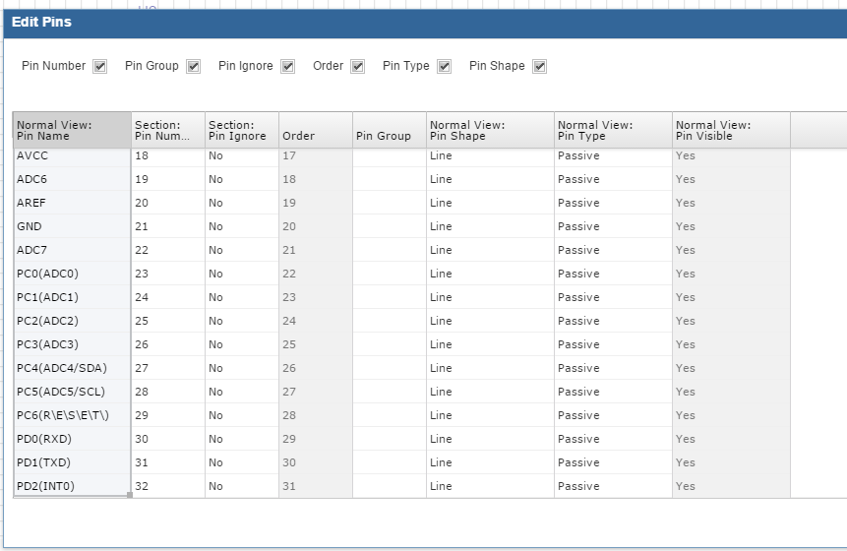Image resolution: width=847 pixels, height=551 pixels.
Task: Click Pin Ignore 'No' in PD0(RXD) row
Action: click(x=242, y=439)
